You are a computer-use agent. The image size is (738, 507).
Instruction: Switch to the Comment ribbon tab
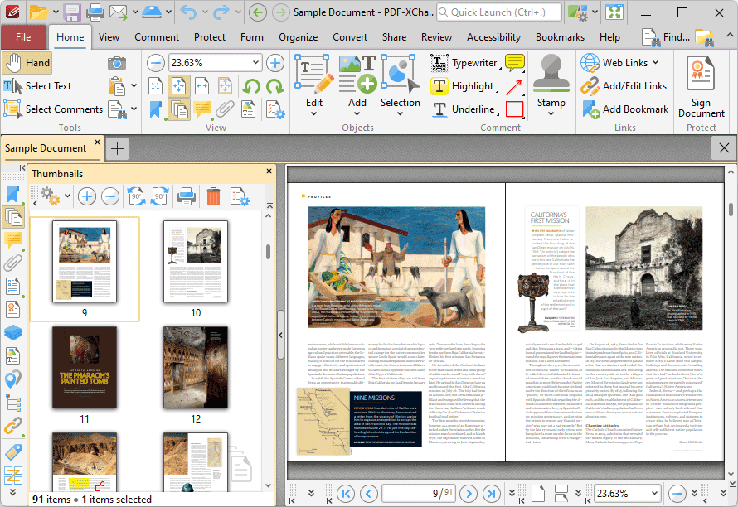point(157,37)
